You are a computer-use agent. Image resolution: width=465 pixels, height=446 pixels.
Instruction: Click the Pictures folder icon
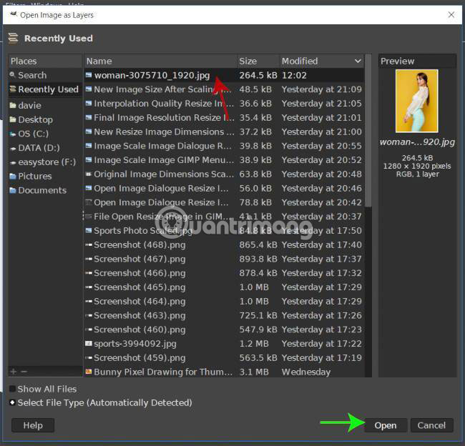[x=13, y=177]
